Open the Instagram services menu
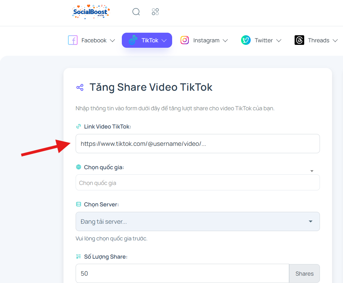The height and width of the screenshot is (283, 343). click(x=204, y=40)
